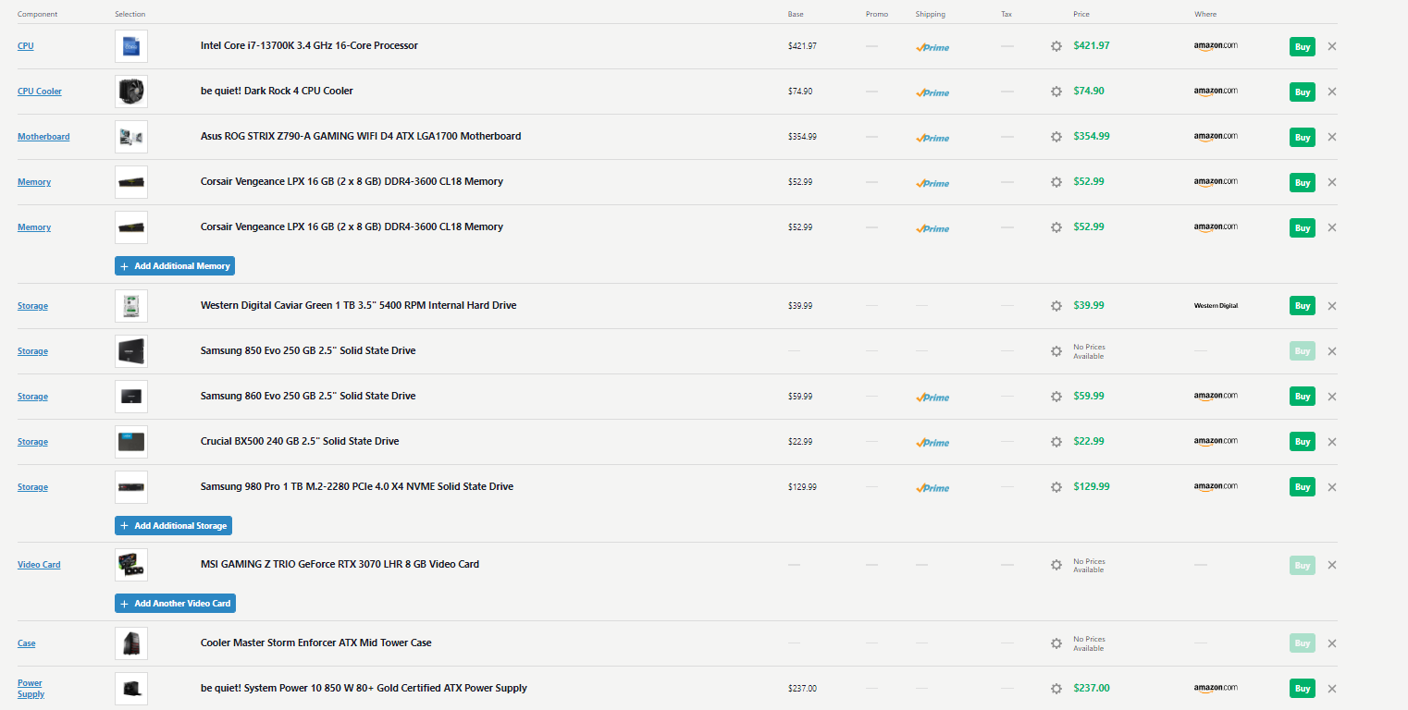1408x710 pixels.
Task: Click WD Caviar Green hard drive thumbnail
Action: click(131, 306)
